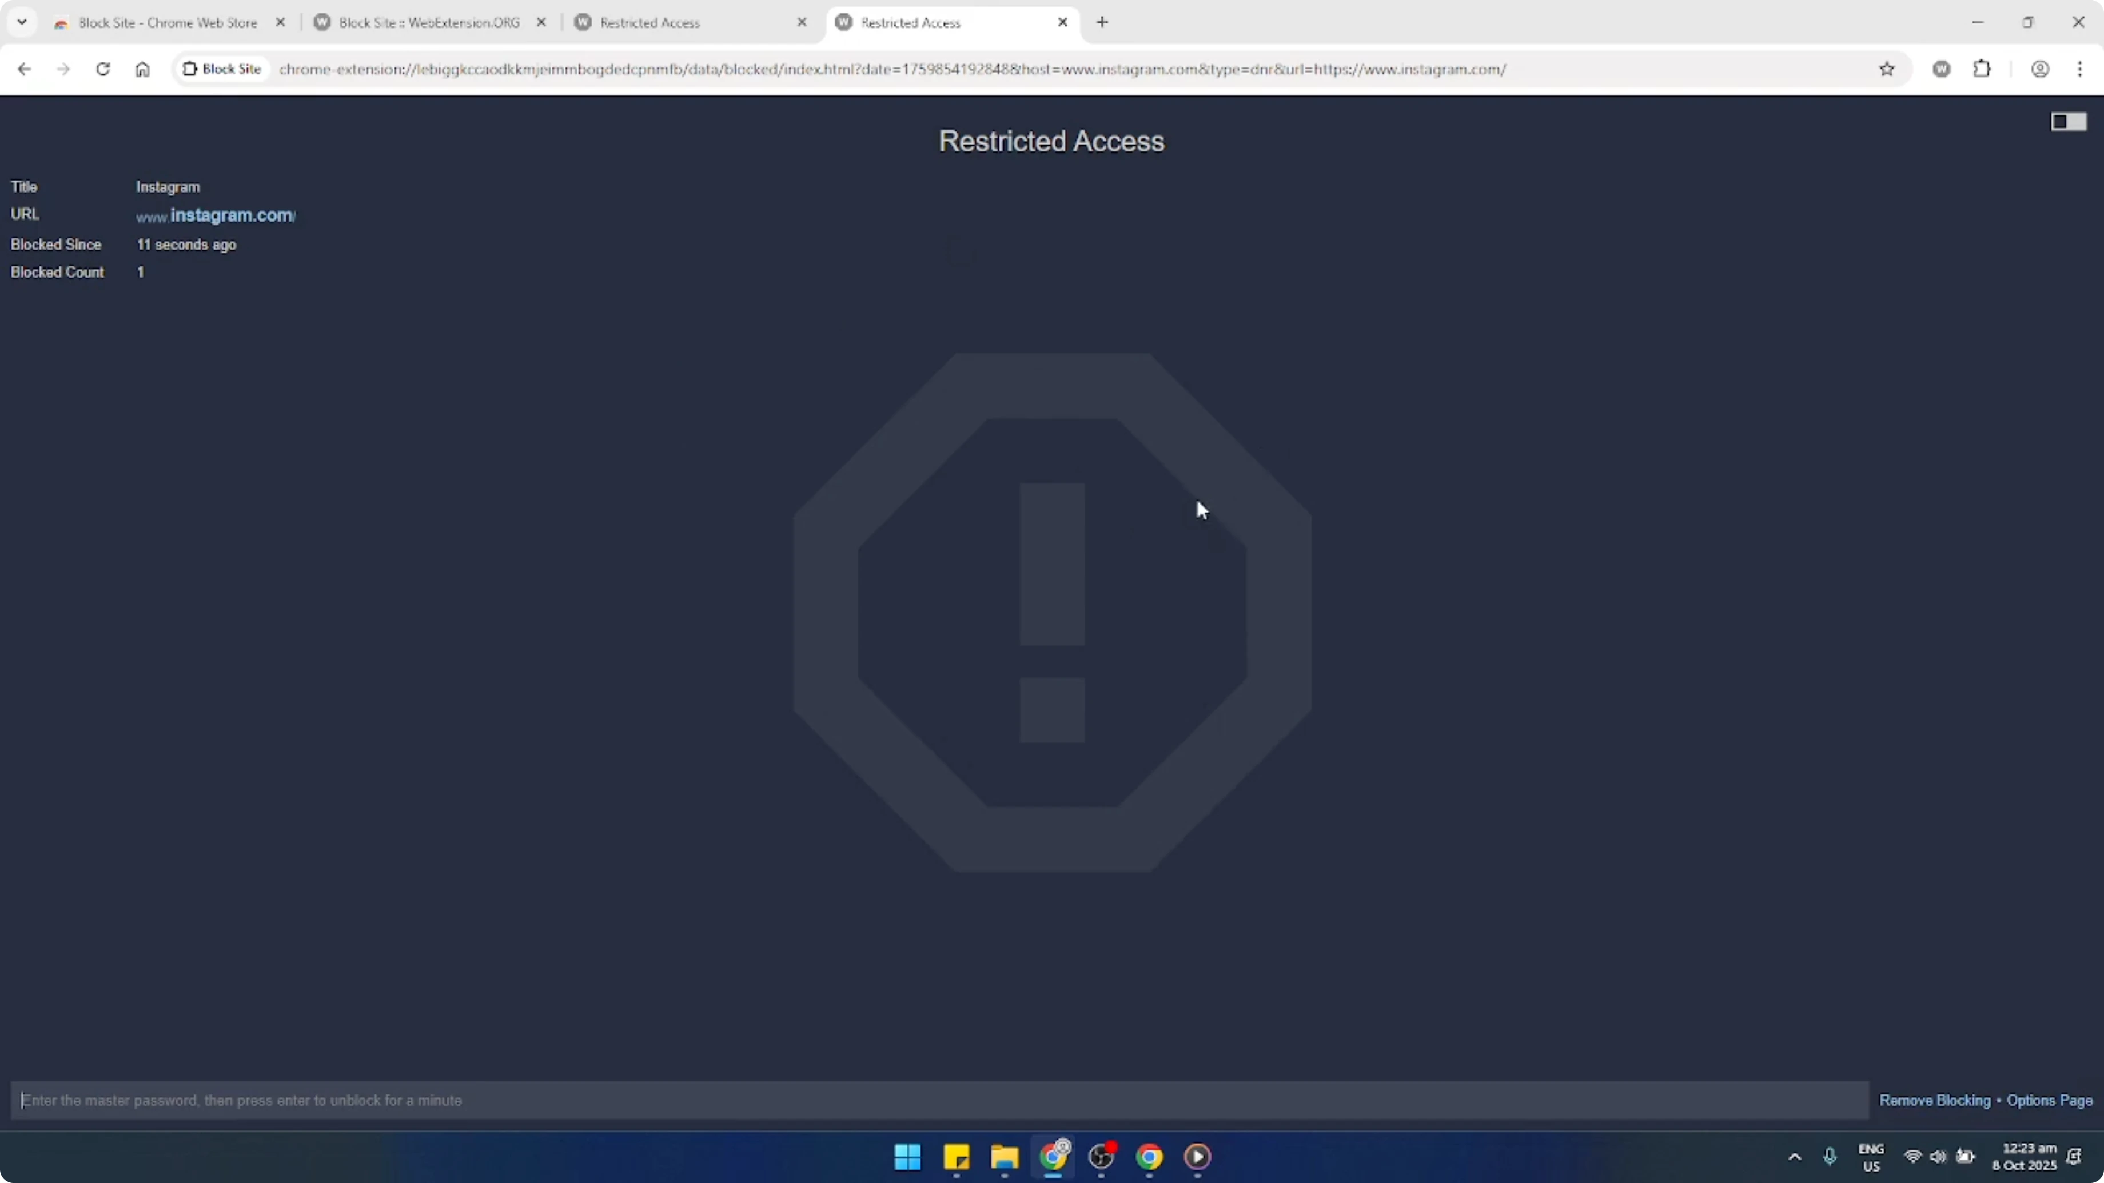Open the tab search dropdown arrow

point(22,22)
